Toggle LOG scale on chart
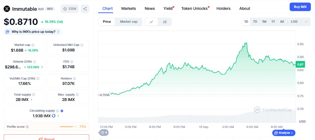This screenshot has height=140, width=315. click(x=294, y=22)
